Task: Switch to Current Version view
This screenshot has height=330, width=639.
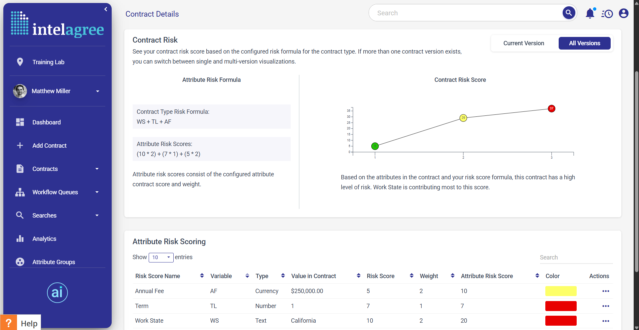Action: coord(523,43)
